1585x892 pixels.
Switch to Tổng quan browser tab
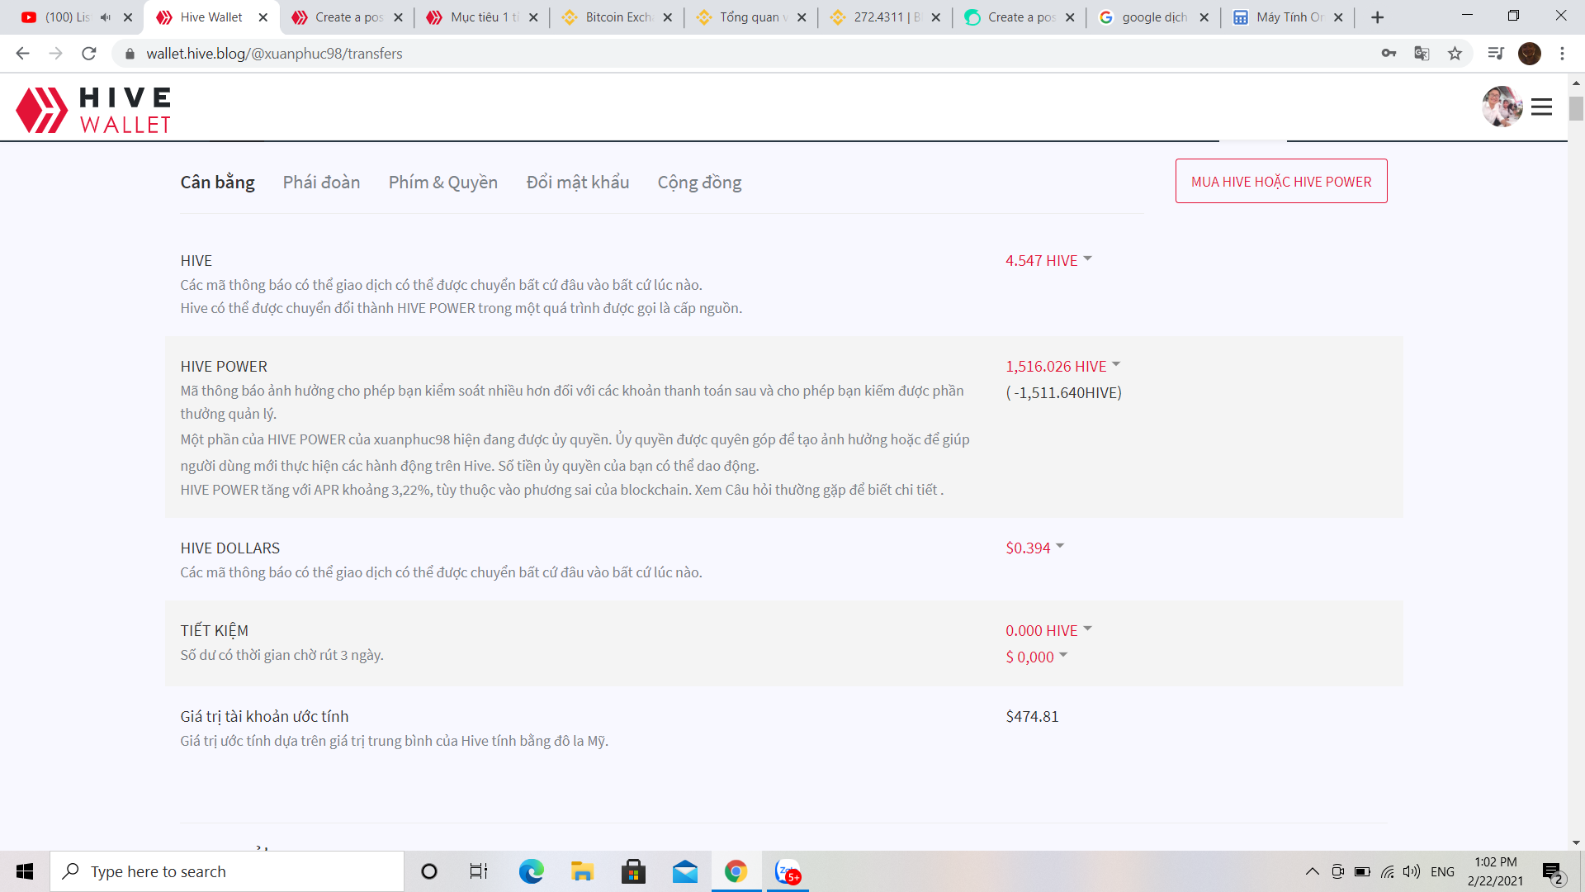click(x=753, y=17)
